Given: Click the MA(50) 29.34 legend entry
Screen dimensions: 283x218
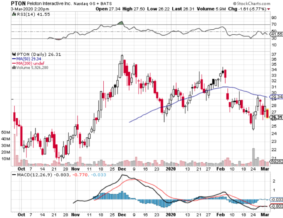Looking at the screenshot, I should click(x=29, y=59).
